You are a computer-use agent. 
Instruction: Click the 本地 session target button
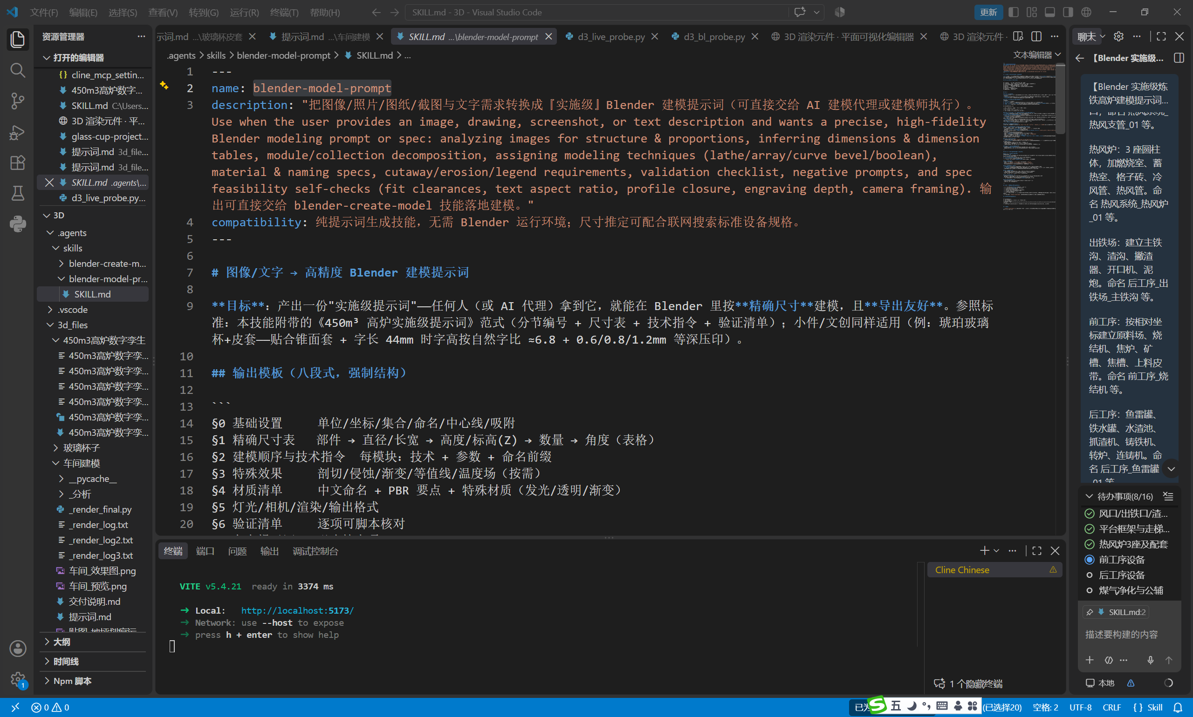(1100, 683)
